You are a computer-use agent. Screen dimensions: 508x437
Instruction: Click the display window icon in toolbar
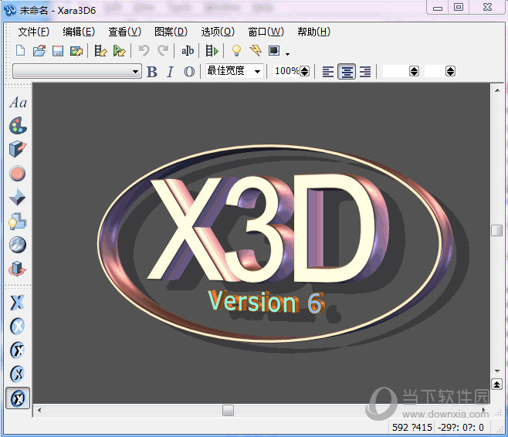click(x=274, y=51)
